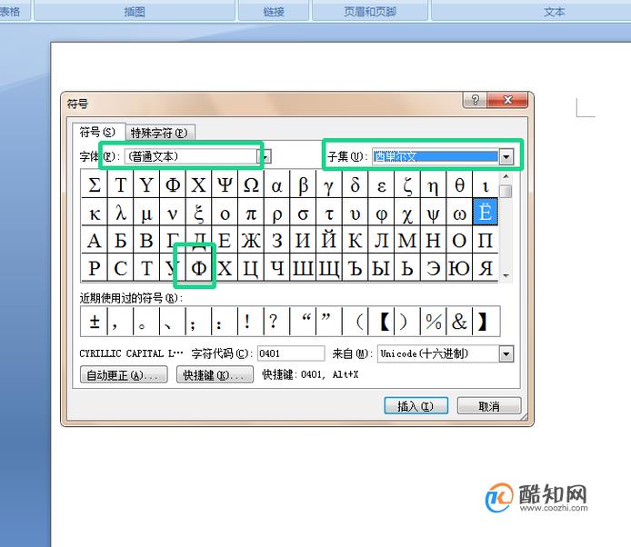This screenshot has height=547, width=631.
Task: Choose the Cyrillic Й symbol
Action: tap(329, 240)
